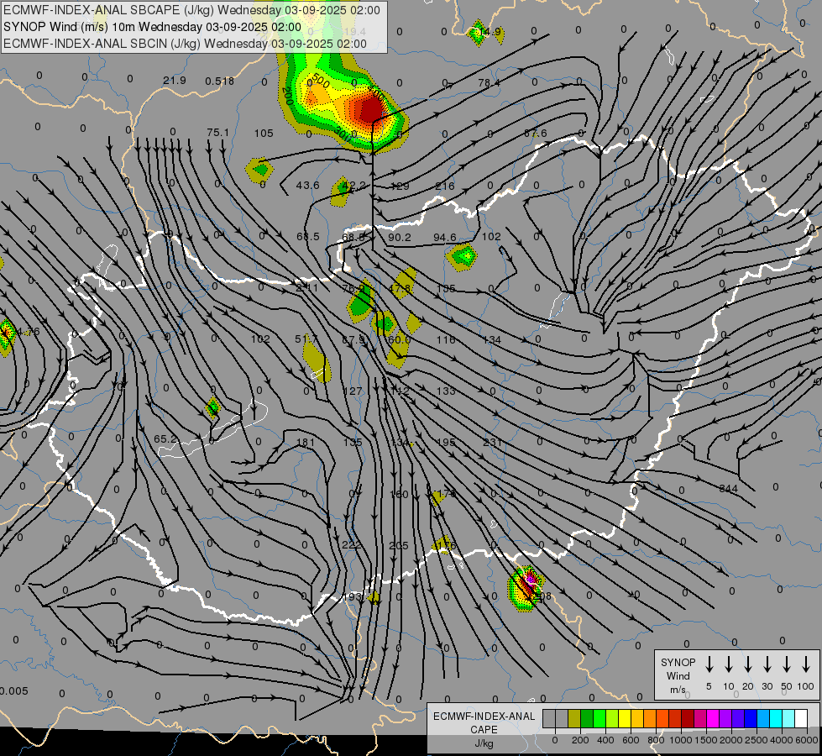Pick the dark red CAPE legend swatch
Image resolution: width=822 pixels, height=756 pixels.
(688, 719)
